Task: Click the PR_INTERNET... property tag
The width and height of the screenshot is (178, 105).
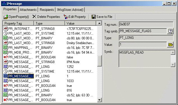Action: click(x=20, y=29)
